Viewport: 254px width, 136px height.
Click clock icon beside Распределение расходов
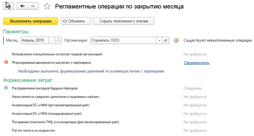[6, 88]
